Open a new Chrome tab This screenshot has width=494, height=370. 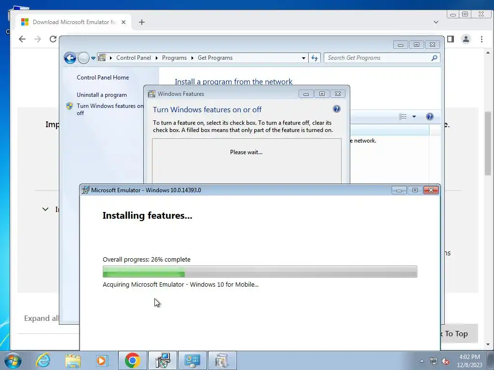pyautogui.click(x=142, y=22)
